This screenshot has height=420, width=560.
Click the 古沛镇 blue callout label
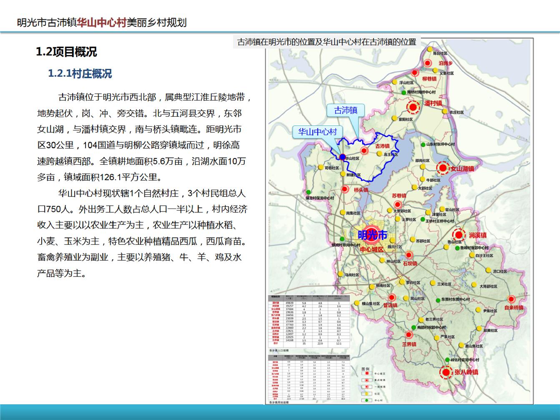(346, 110)
